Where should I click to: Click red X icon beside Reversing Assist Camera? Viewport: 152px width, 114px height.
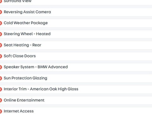click(1, 12)
